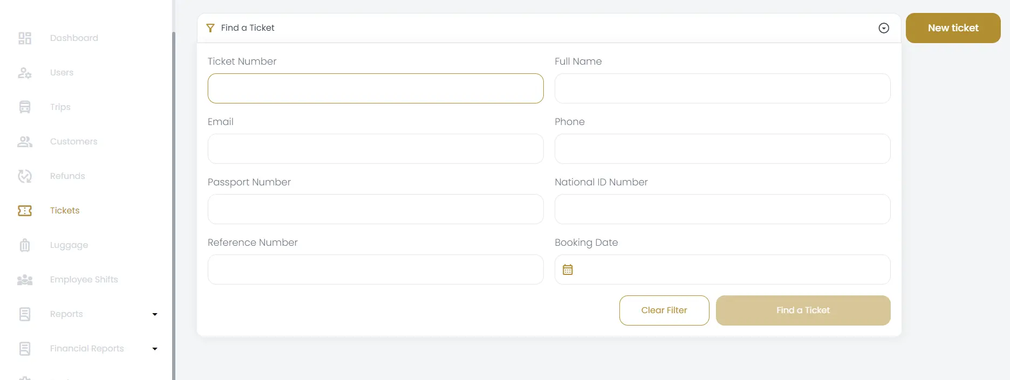Open the Tickets section from the sidebar

[64, 210]
